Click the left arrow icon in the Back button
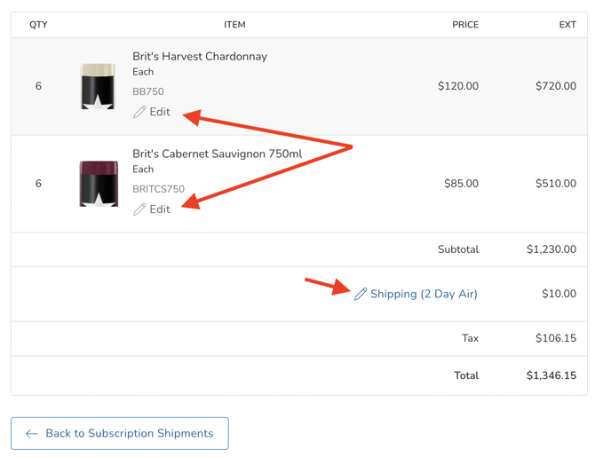Viewport: 595px width, 458px height. coord(32,434)
